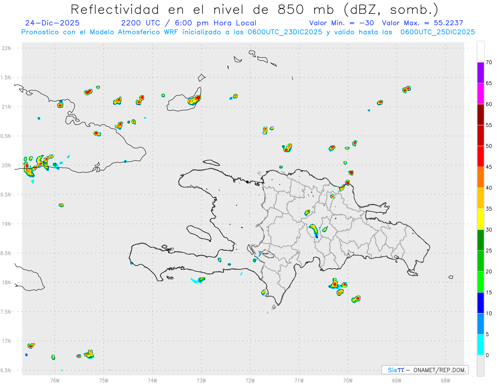Click the reflectivity cell over Great Inagua island
This screenshot has width=500, height=386.
[x=194, y=100]
